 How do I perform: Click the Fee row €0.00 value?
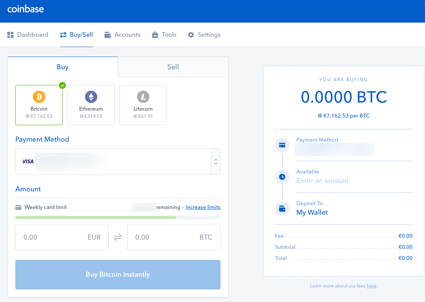click(405, 236)
